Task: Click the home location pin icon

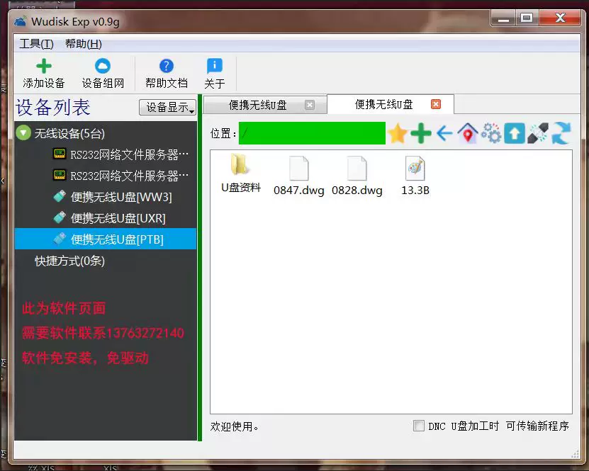Action: (x=468, y=133)
